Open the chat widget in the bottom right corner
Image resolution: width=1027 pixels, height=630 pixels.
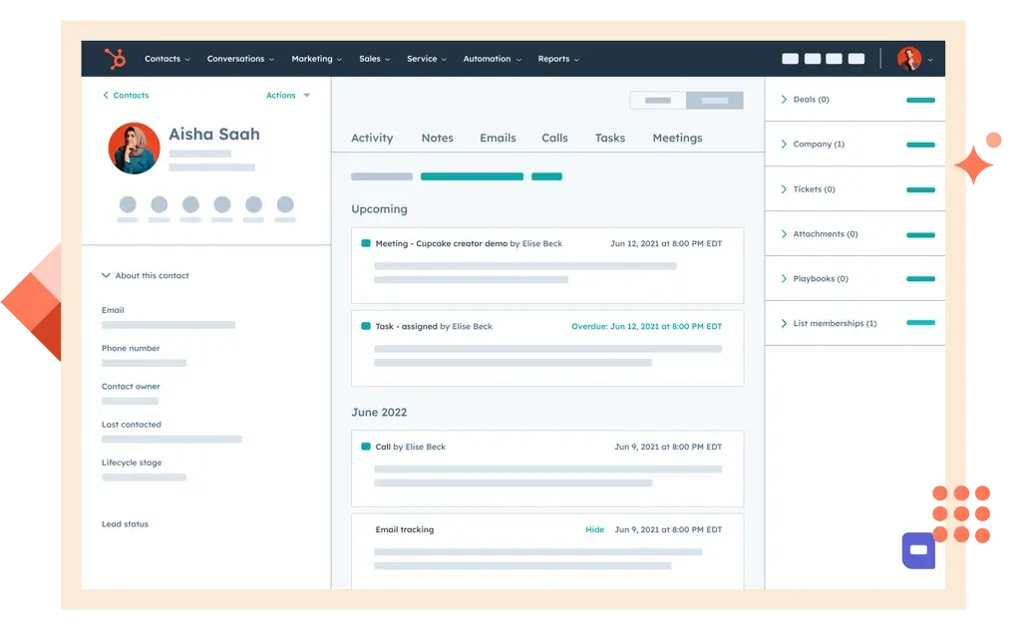(x=917, y=549)
